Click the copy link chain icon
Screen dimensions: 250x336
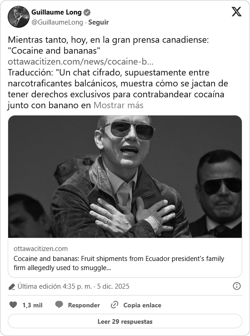coord(115,305)
